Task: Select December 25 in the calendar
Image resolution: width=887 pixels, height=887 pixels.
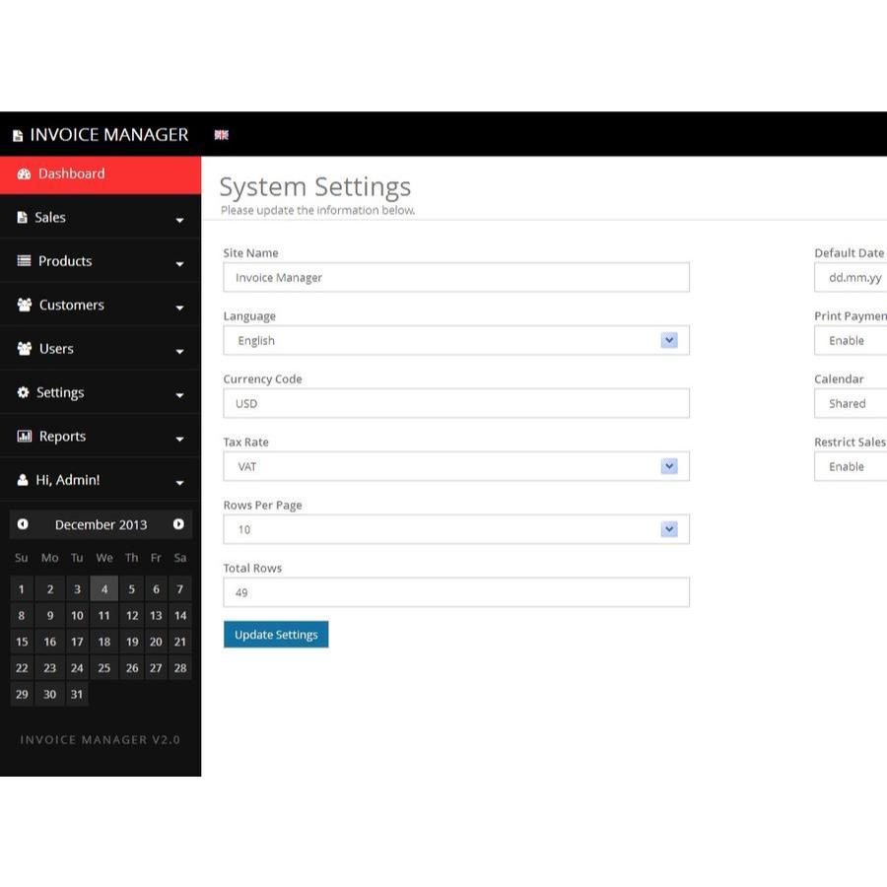Action: coord(104,668)
